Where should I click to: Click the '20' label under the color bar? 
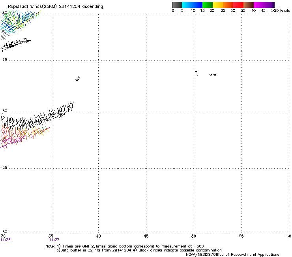click(212, 11)
